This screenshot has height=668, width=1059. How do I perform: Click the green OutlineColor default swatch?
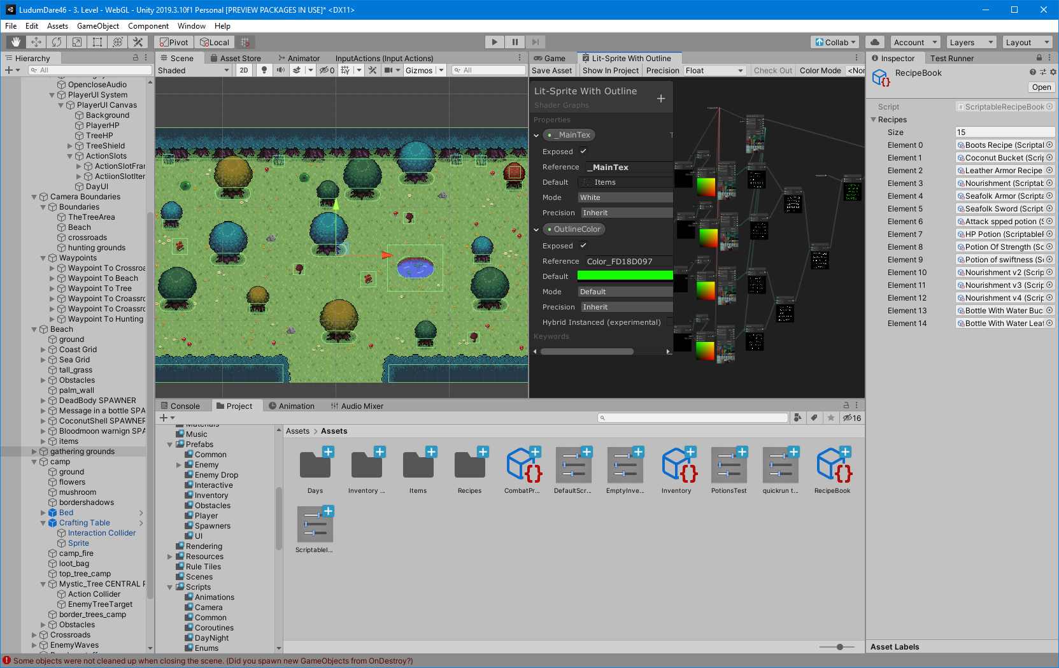[x=625, y=276]
